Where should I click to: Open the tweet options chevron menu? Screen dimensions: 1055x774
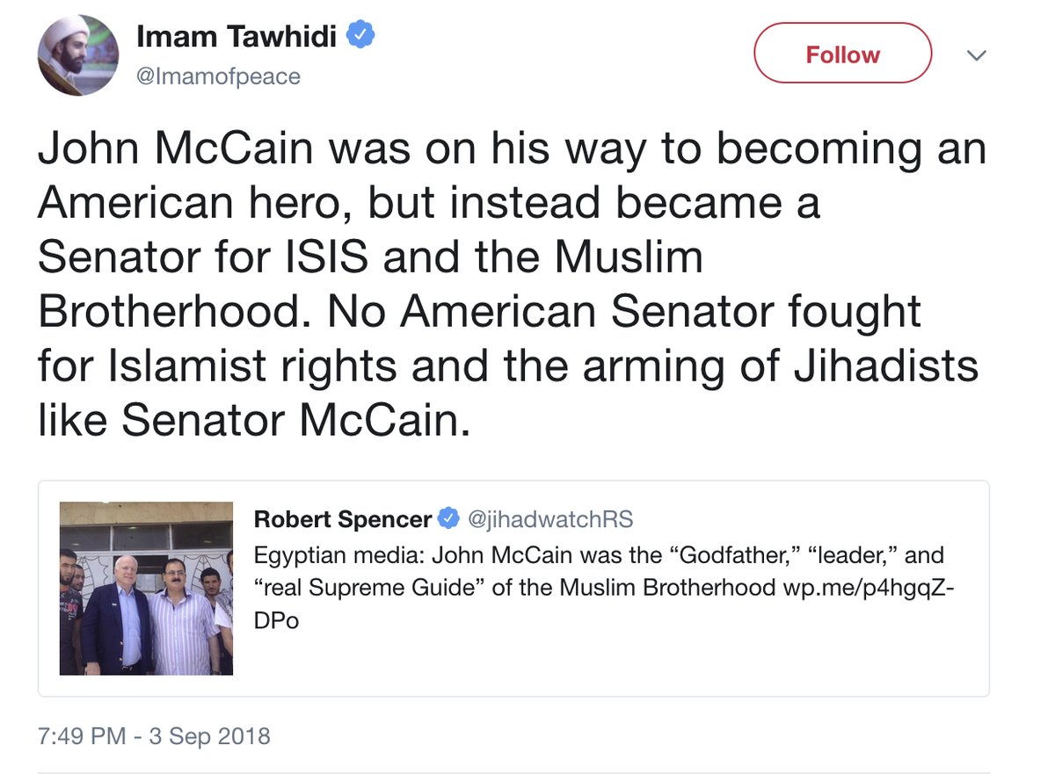point(976,54)
